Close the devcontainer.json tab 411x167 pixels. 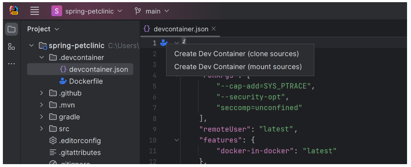(213, 29)
